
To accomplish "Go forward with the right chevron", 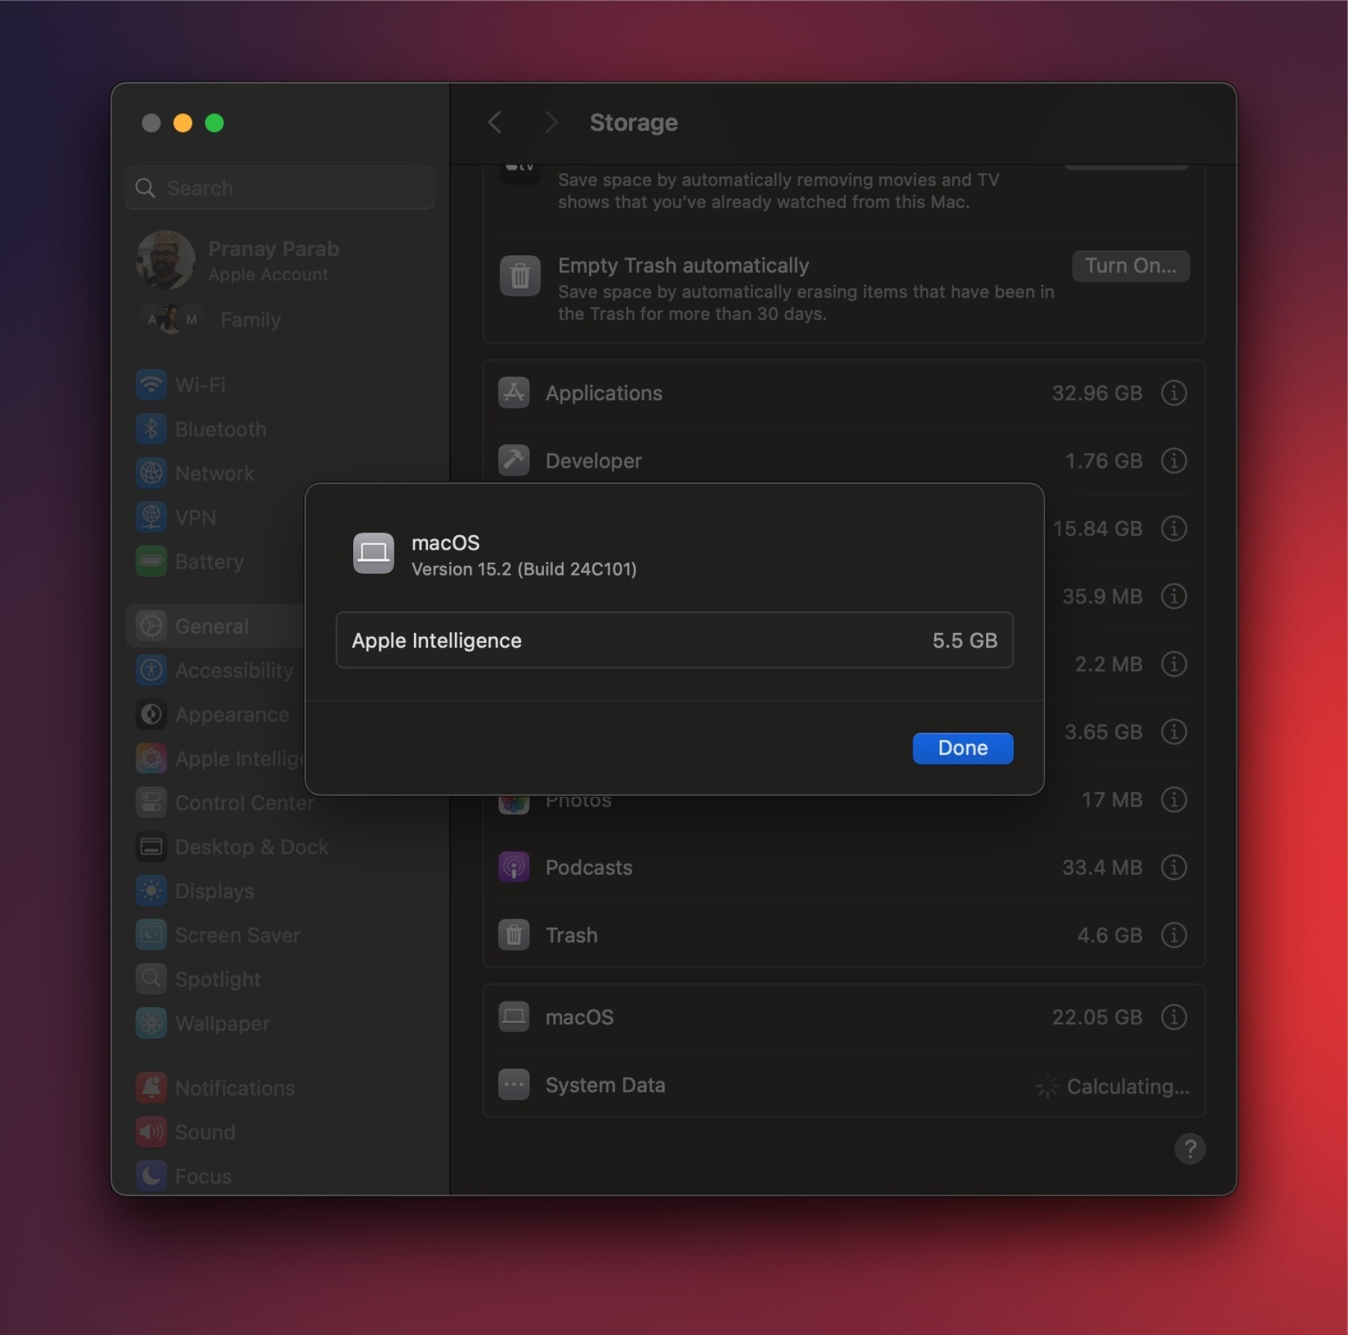I will (551, 122).
